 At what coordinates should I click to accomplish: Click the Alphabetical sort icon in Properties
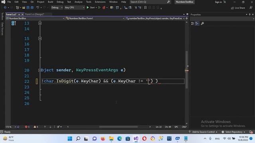[x=197, y=23]
